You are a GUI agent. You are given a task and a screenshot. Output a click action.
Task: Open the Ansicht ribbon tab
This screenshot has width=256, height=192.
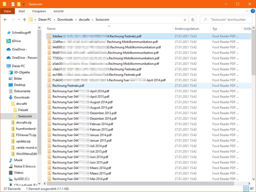point(58,11)
